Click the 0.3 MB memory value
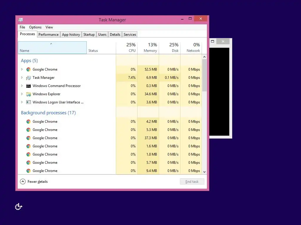 (151, 86)
